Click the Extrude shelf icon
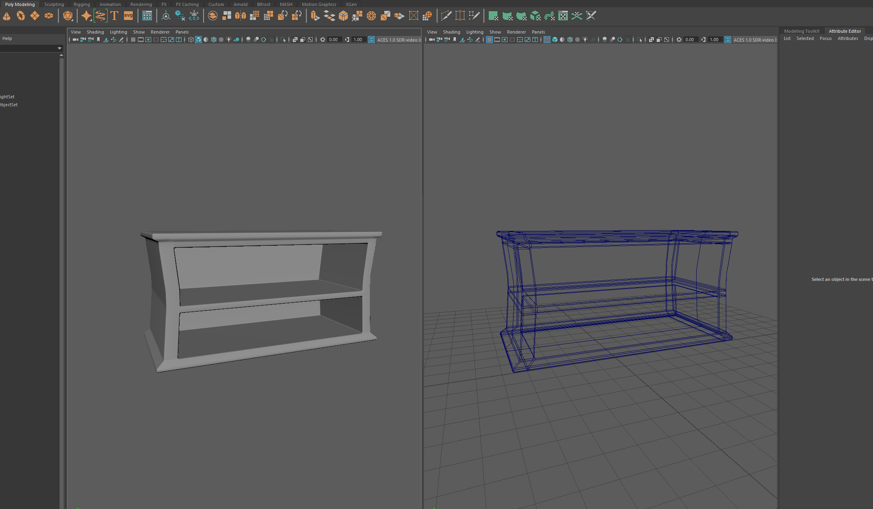Viewport: 873px width, 509px height. (x=315, y=16)
